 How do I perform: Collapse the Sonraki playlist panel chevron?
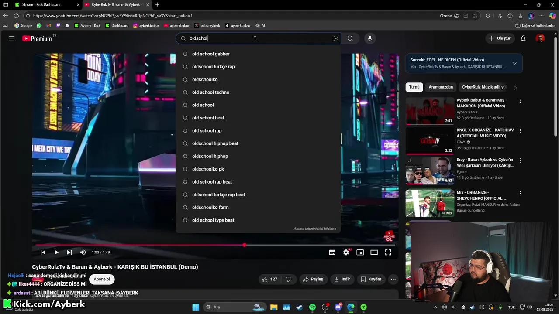(514, 63)
